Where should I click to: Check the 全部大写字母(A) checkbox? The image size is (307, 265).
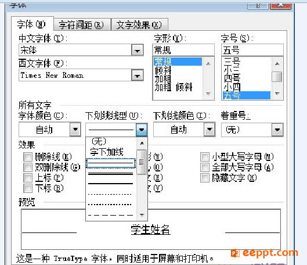(205, 167)
